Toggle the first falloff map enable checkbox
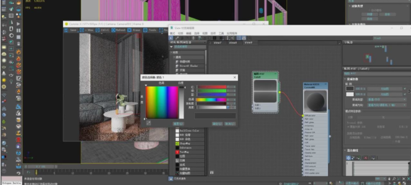 pyautogui.click(x=405, y=88)
